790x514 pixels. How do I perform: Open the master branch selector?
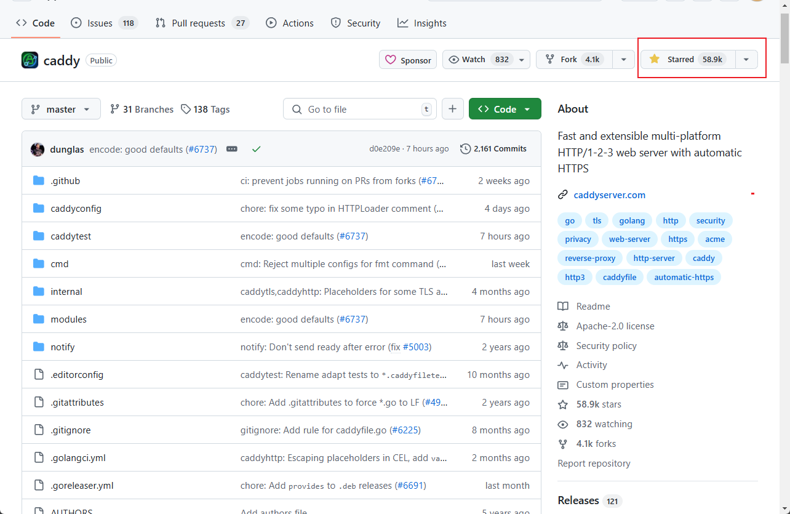(x=60, y=109)
